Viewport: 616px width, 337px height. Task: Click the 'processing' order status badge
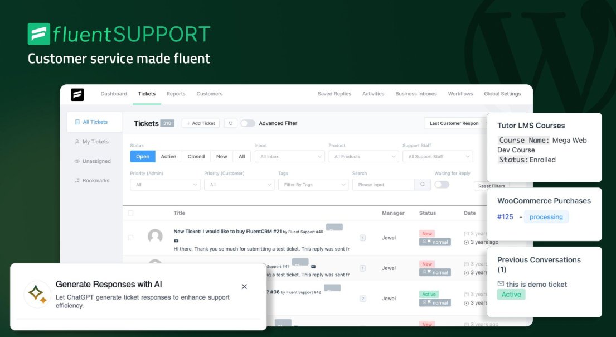(546, 217)
